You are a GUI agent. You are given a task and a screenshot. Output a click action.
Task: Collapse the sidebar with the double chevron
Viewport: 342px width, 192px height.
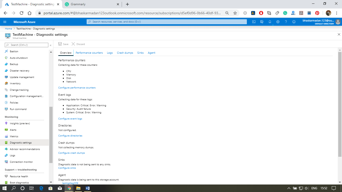[51, 45]
